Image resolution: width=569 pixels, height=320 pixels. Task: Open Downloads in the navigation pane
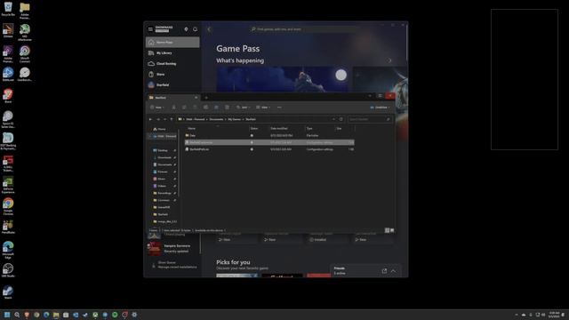click(x=164, y=157)
